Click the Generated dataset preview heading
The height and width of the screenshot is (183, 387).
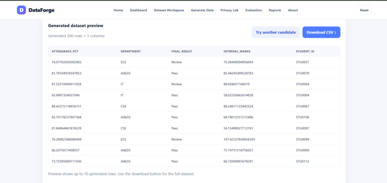point(75,25)
